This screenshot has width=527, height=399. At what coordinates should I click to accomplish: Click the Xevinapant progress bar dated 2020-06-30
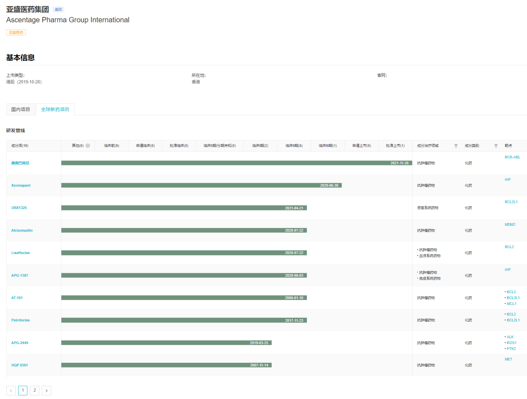201,185
